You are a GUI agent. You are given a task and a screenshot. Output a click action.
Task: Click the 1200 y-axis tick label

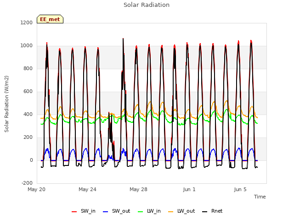(x=27, y=22)
